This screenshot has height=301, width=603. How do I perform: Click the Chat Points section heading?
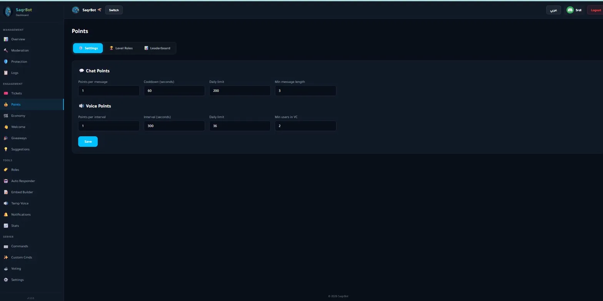pos(98,71)
